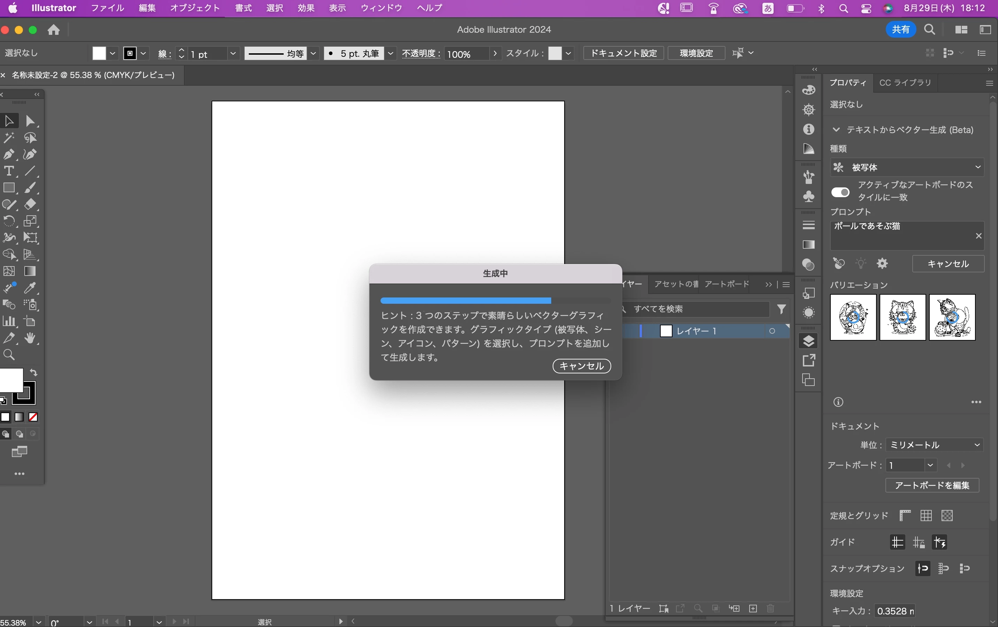Toggle the grid display icon
Viewport: 998px width, 627px height.
tap(926, 516)
